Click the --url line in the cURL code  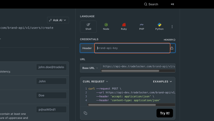click(136, 93)
